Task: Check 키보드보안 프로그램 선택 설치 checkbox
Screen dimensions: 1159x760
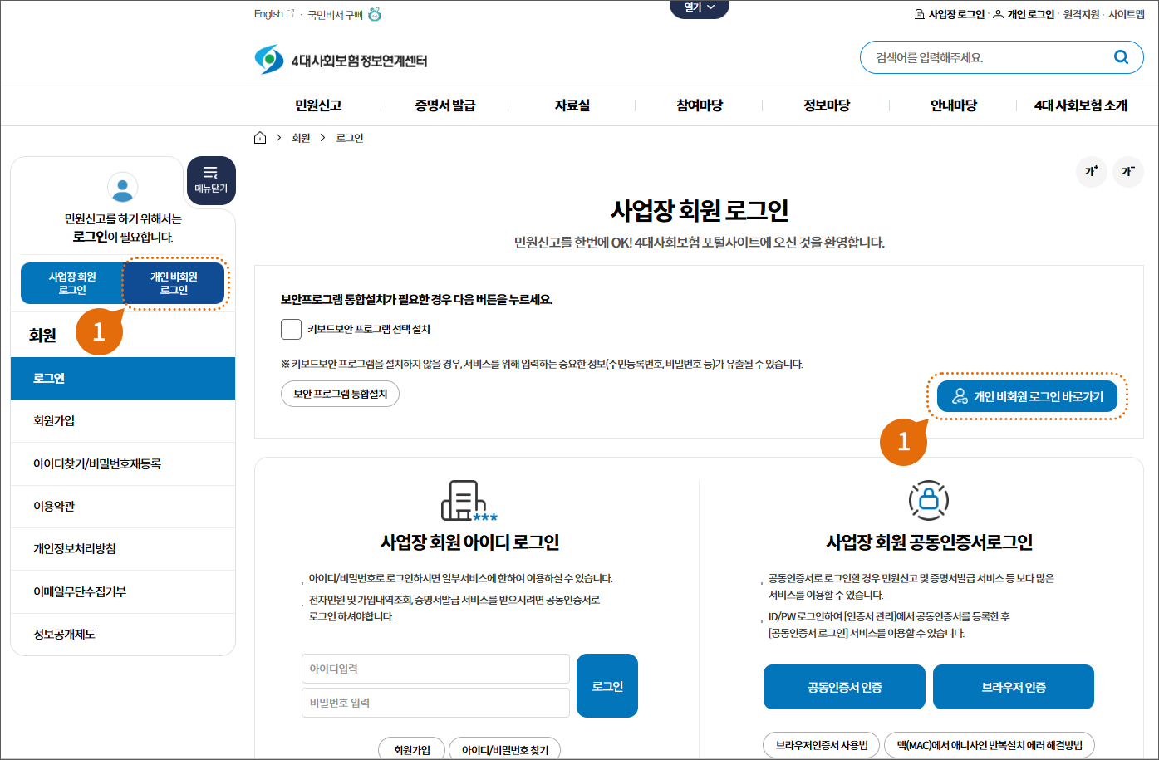Action: (291, 329)
